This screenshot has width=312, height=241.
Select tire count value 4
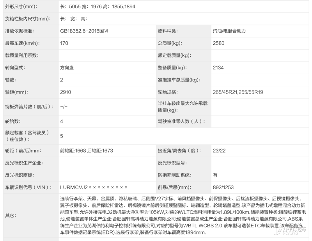click(62, 121)
